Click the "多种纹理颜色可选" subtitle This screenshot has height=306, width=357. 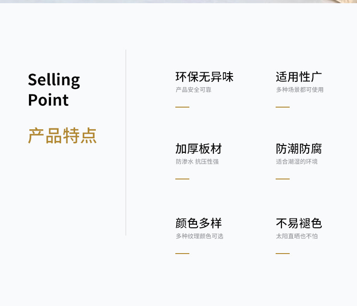tap(199, 236)
